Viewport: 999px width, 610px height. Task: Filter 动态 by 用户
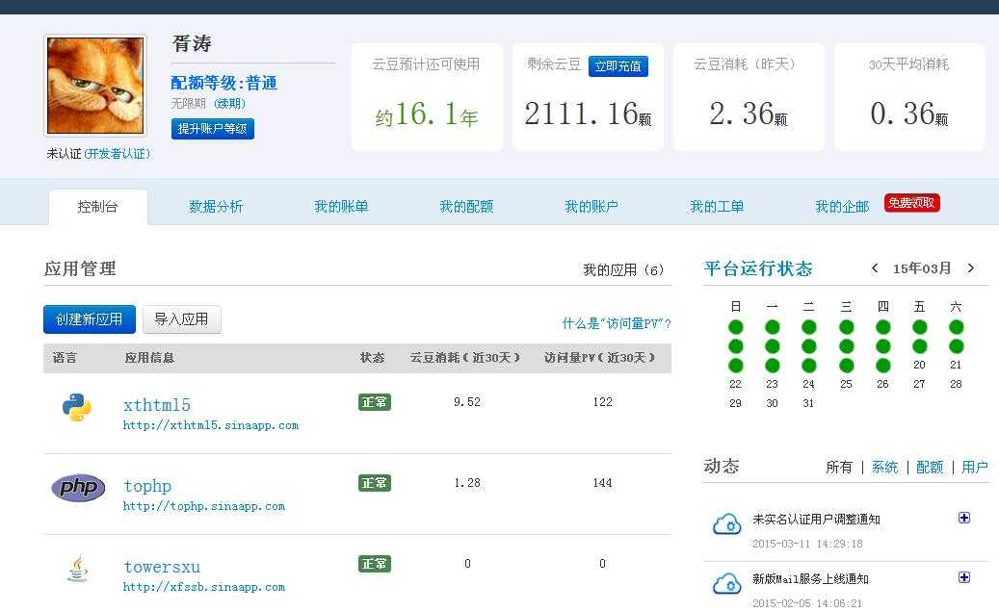(x=975, y=468)
